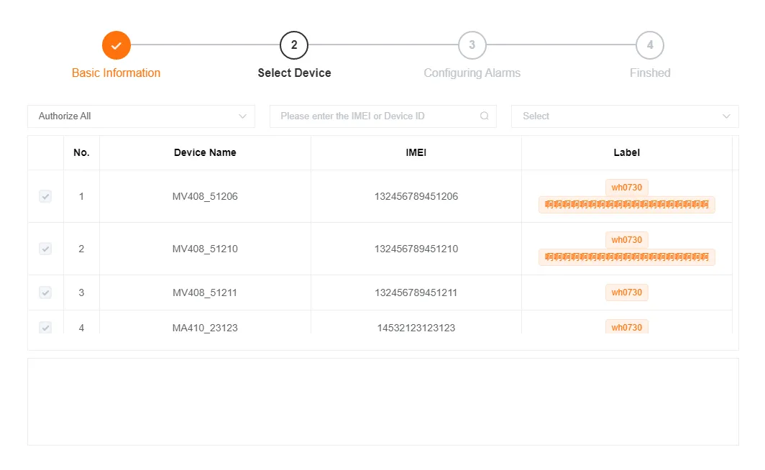765x470 pixels.
Task: Click the step 4 Finshed circle
Action: (650, 45)
